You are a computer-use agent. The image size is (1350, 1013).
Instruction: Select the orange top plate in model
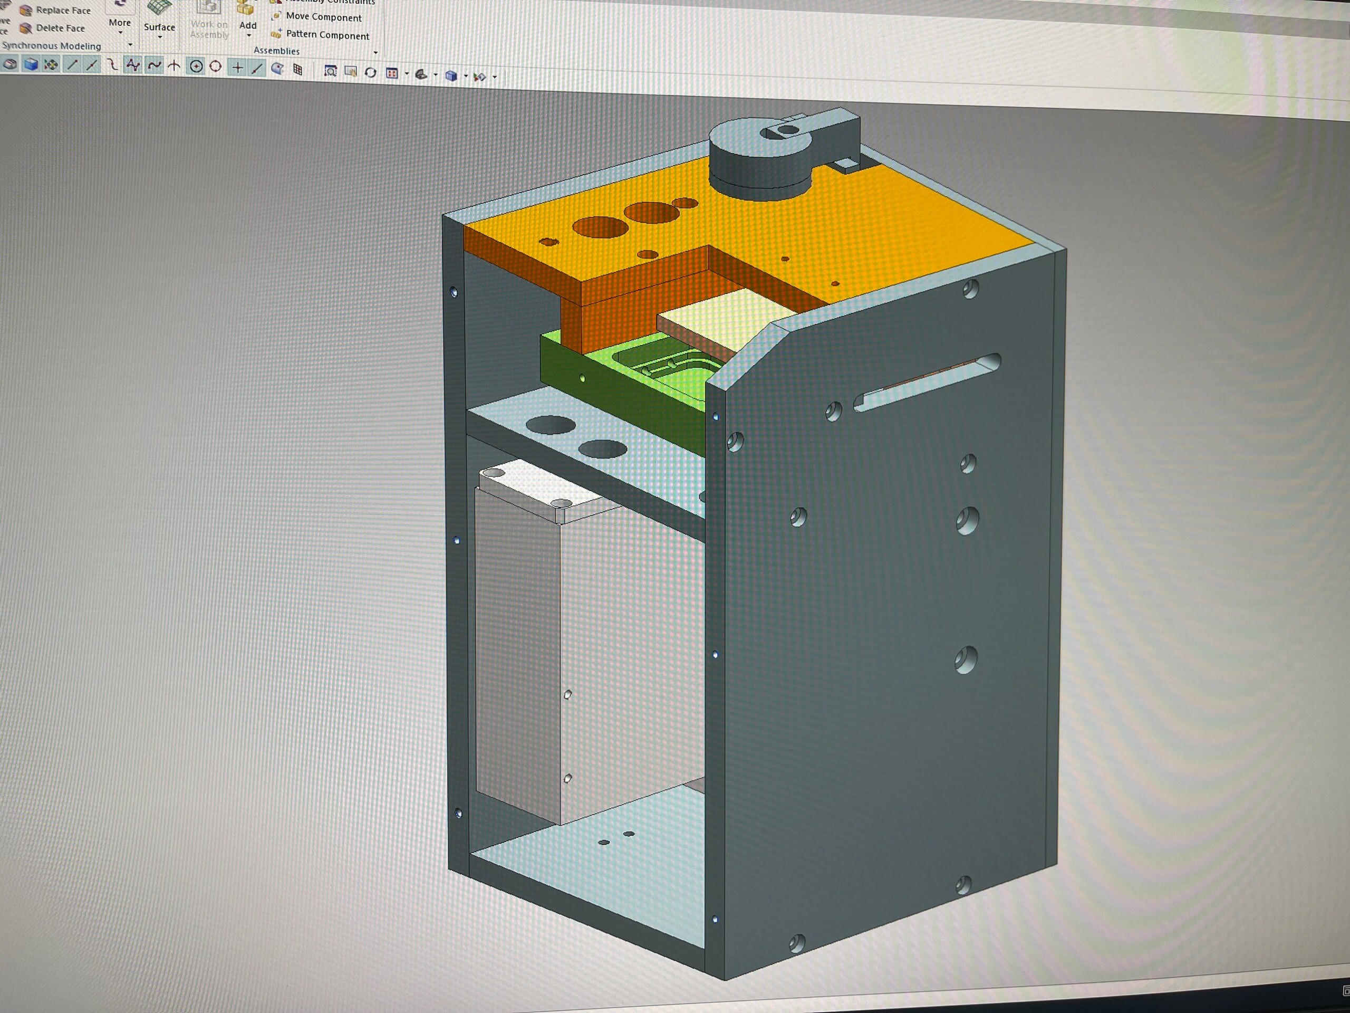pyautogui.click(x=885, y=226)
